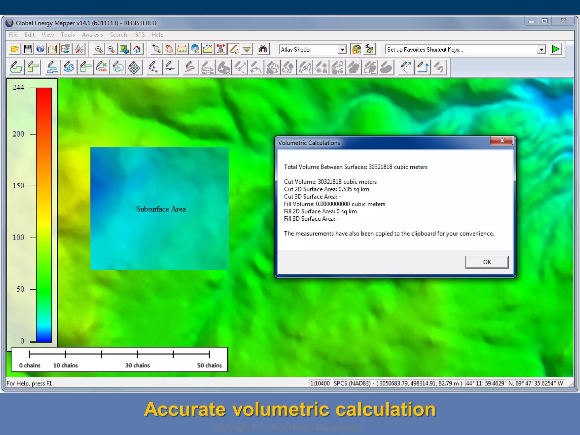Maximize the Global Energy Mapper window
The height and width of the screenshot is (435, 580).
click(545, 21)
